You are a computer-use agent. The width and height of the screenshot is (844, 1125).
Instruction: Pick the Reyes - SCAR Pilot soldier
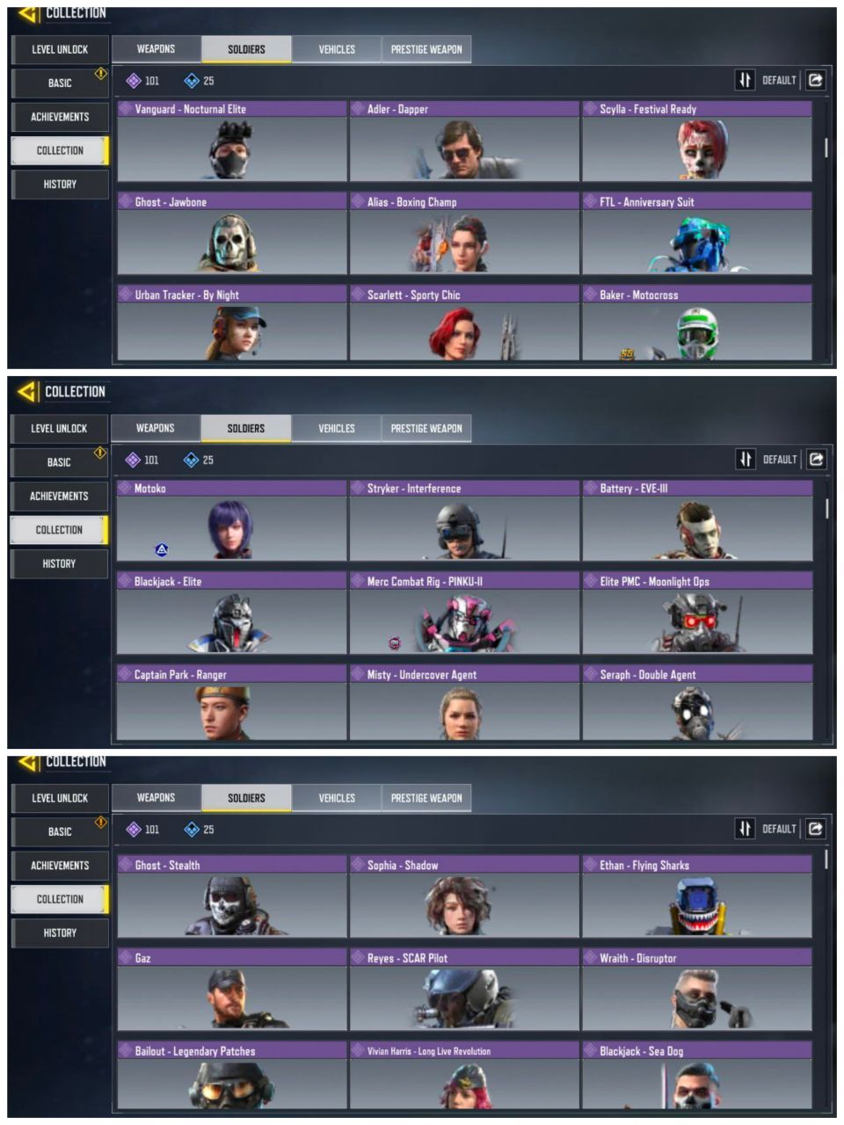click(x=464, y=990)
